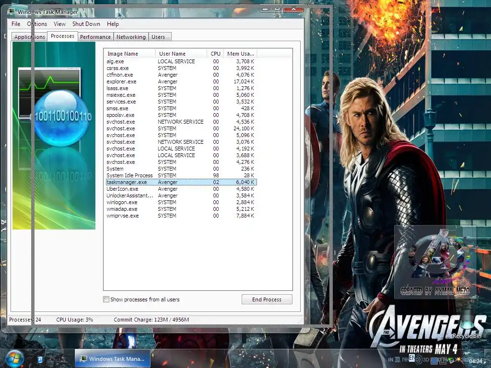Switch to the Processes tab

tap(62, 36)
